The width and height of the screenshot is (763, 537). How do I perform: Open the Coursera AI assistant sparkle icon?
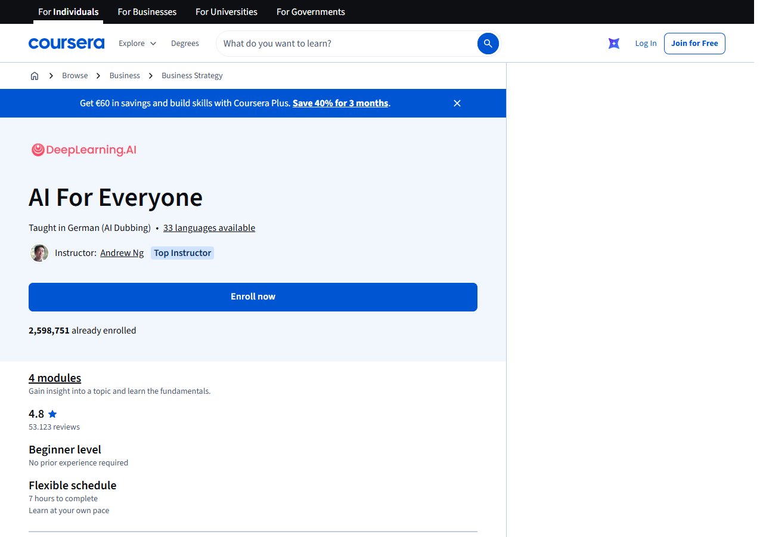(614, 44)
